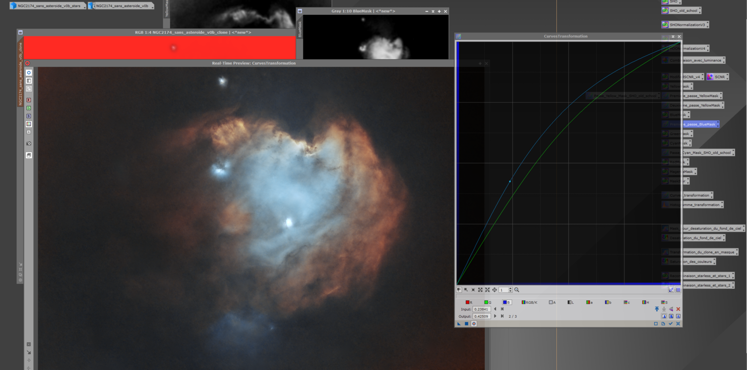Viewport: 747px width, 370px height.
Task: Select the B channel in CurvesTransformation
Action: click(x=507, y=302)
